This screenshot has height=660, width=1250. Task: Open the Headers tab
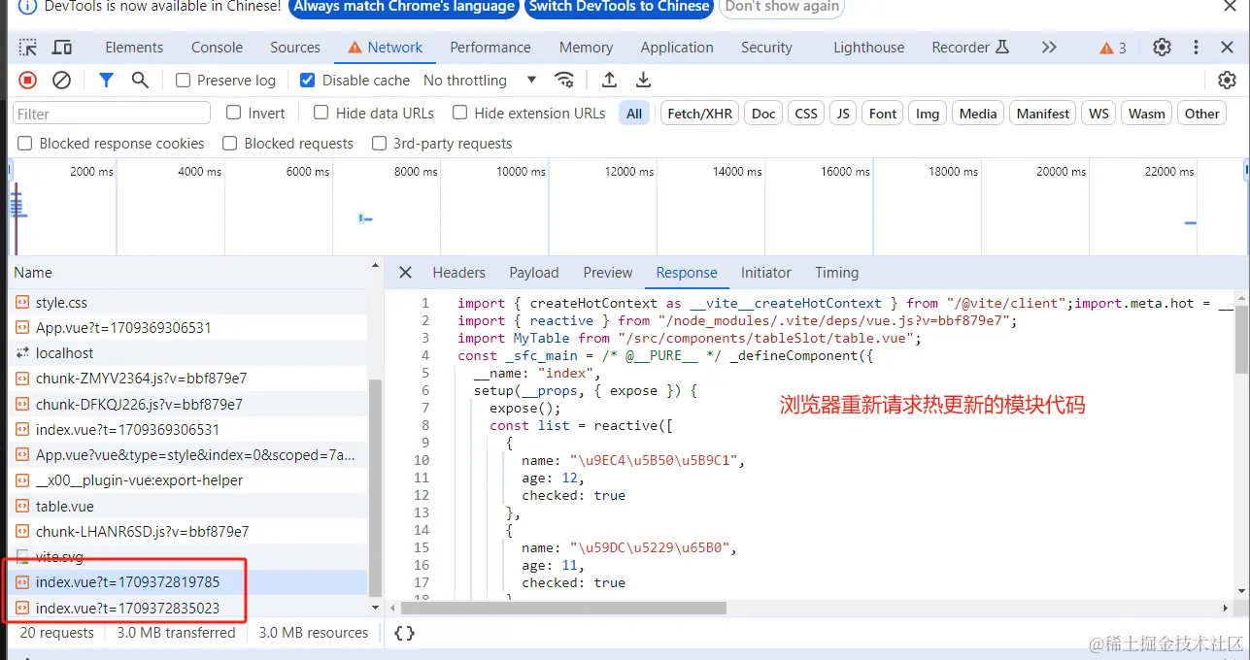click(x=459, y=273)
